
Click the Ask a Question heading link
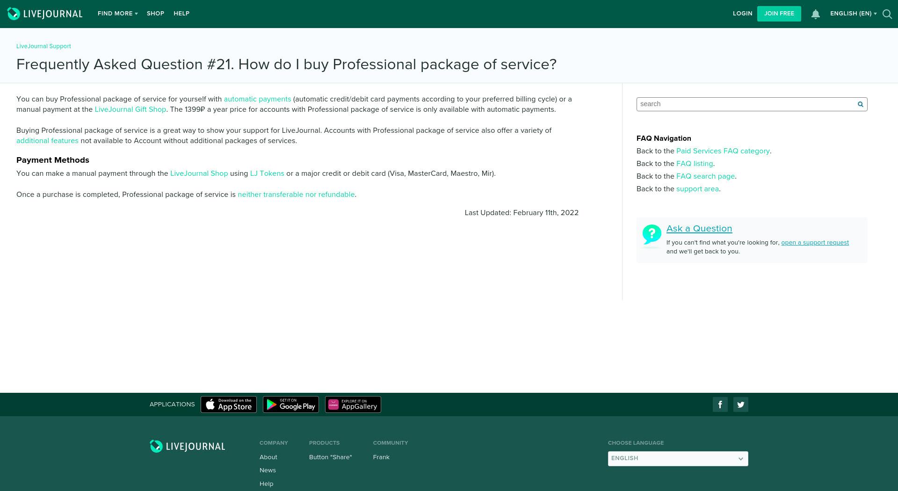pyautogui.click(x=699, y=229)
